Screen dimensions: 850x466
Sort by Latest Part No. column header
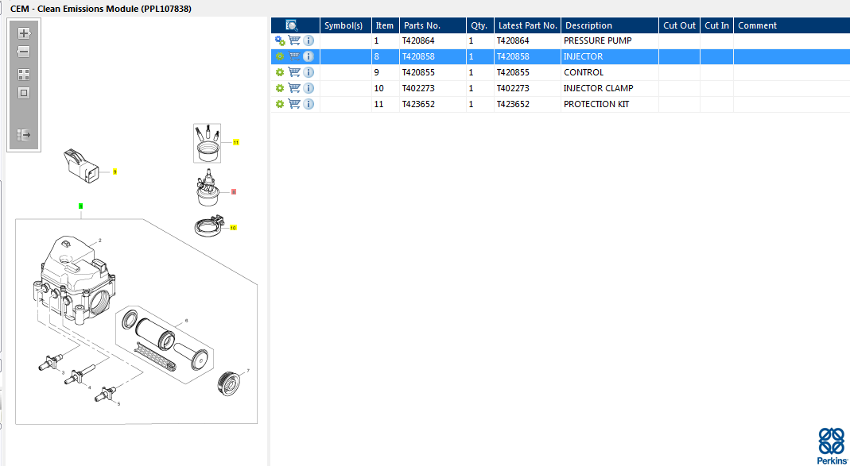click(527, 25)
